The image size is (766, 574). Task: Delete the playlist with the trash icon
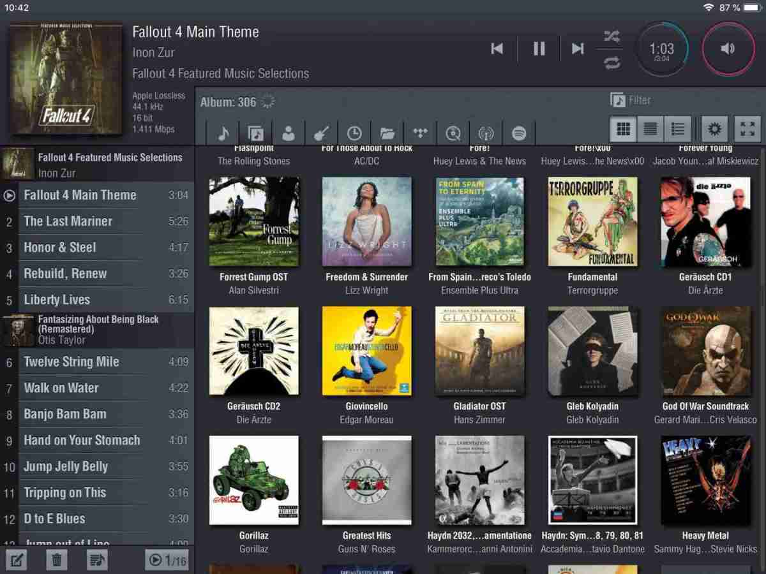click(57, 561)
